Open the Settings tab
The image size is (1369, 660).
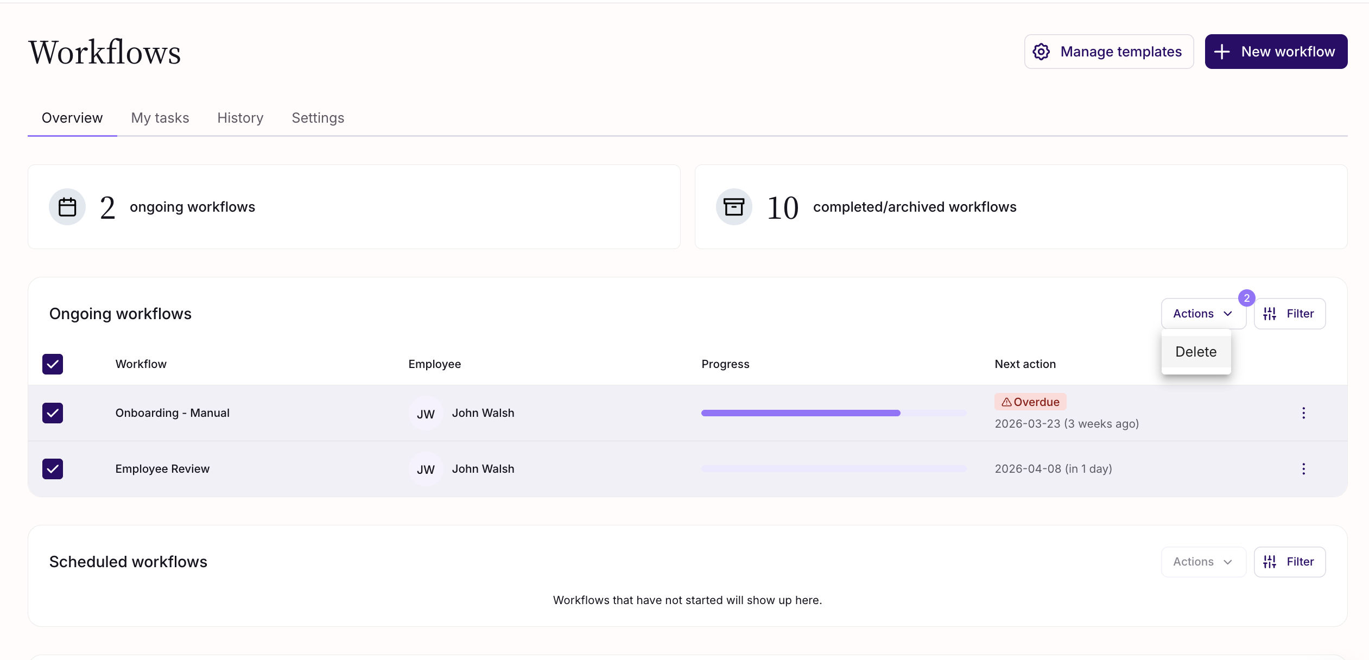click(x=318, y=118)
